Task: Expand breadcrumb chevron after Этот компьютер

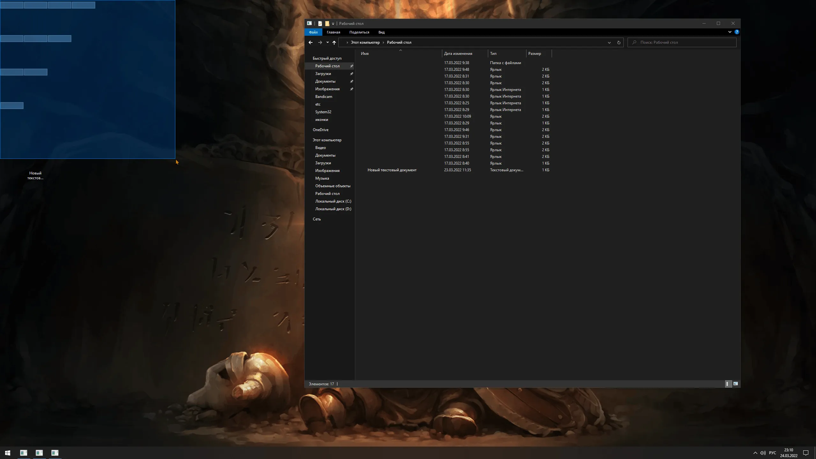Action: point(383,42)
